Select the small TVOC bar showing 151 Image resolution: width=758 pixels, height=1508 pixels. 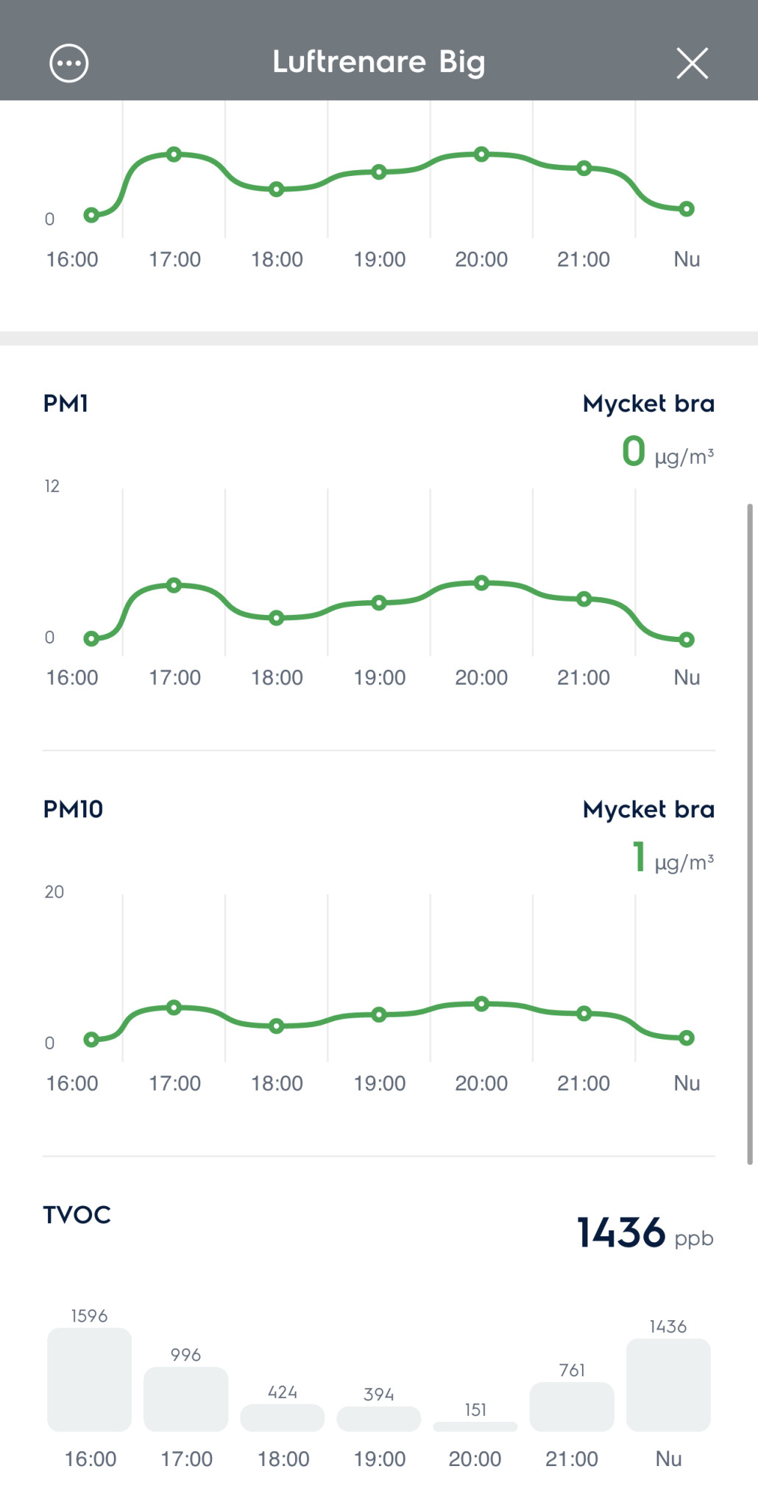[x=475, y=1426]
